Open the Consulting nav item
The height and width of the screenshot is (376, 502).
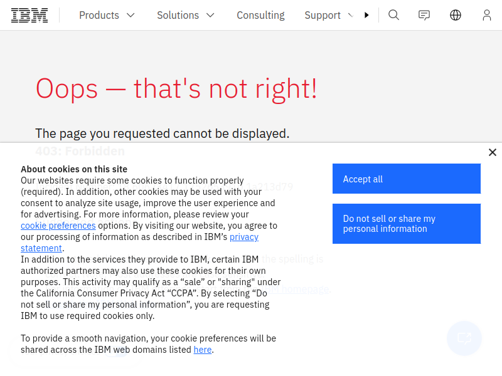(260, 15)
